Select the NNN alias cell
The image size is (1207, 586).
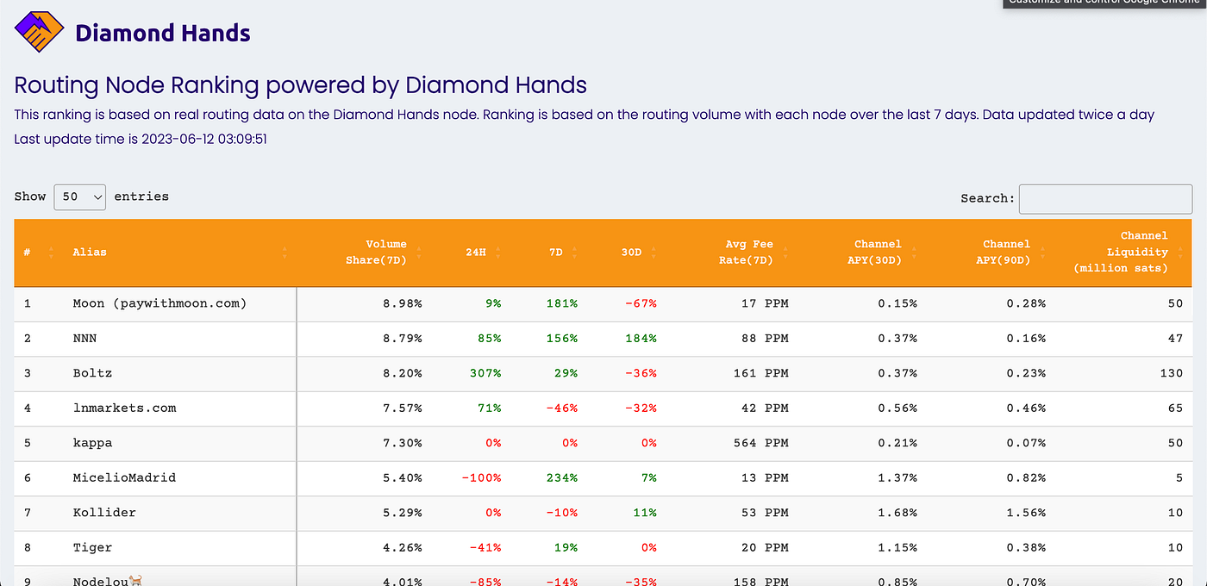tap(84, 339)
